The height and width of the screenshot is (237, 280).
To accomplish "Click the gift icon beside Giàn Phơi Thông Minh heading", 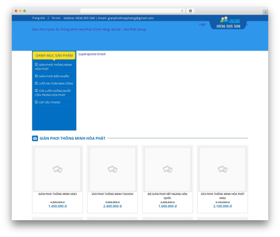I will click(35, 138).
